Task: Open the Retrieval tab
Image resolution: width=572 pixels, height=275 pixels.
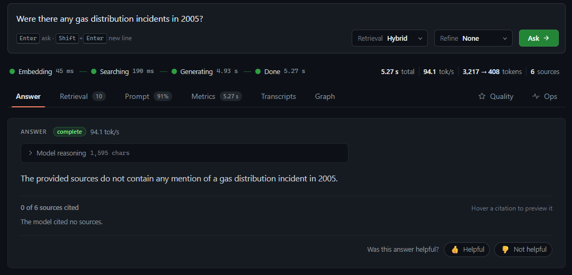Action: 83,97
